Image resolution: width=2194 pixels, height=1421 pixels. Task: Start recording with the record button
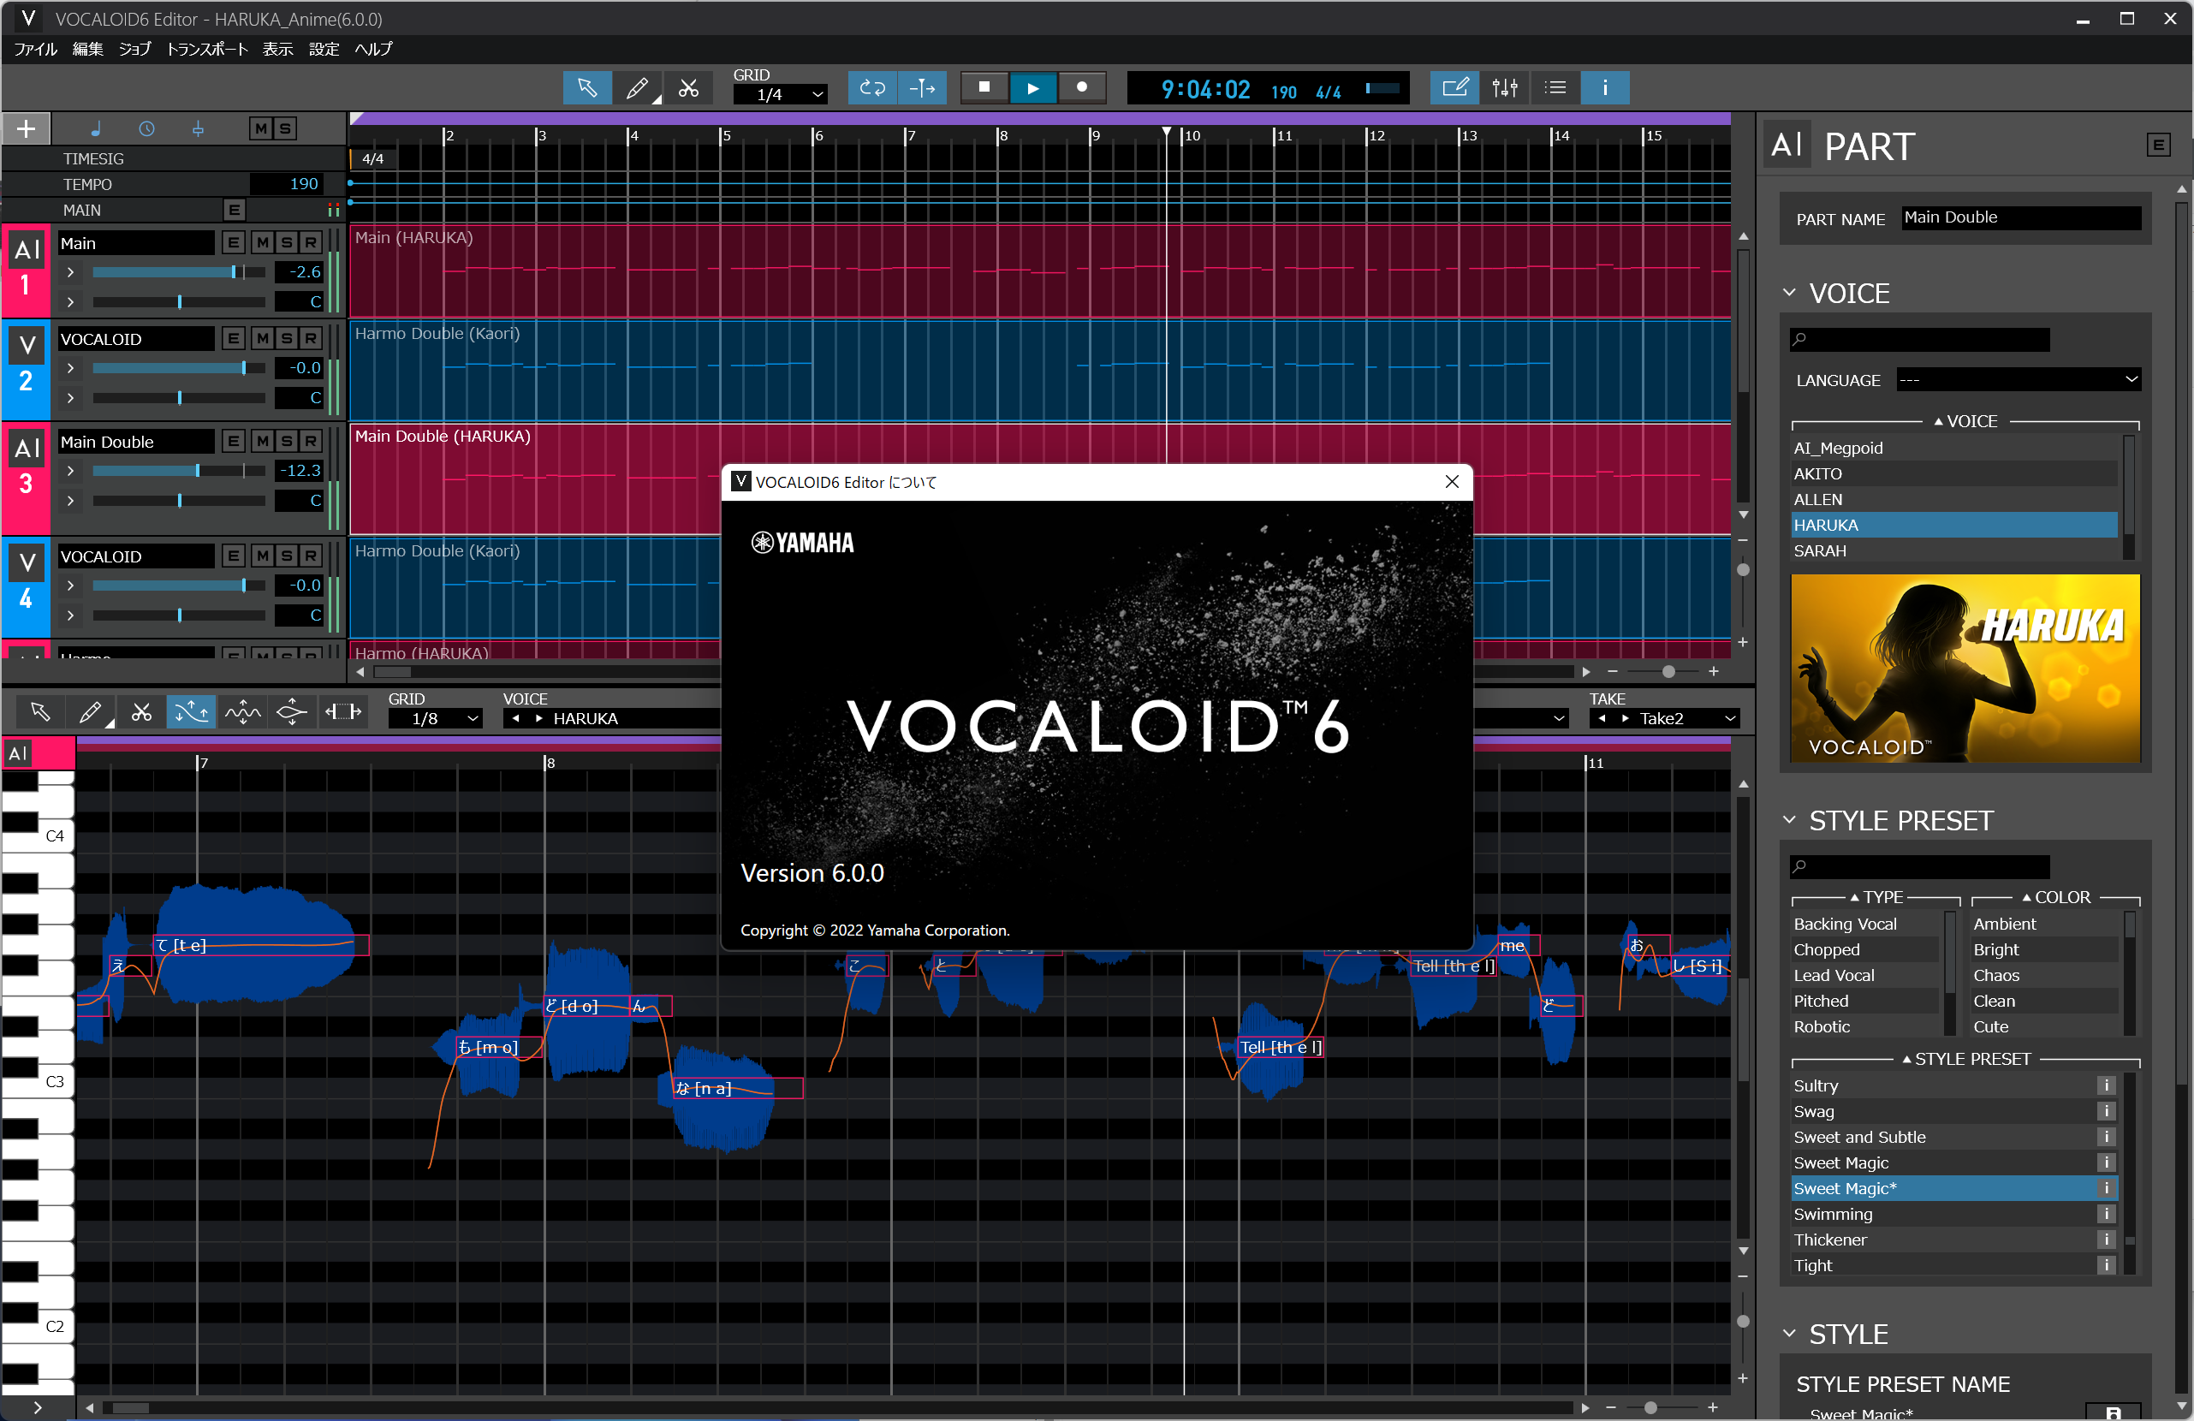[x=1082, y=87]
